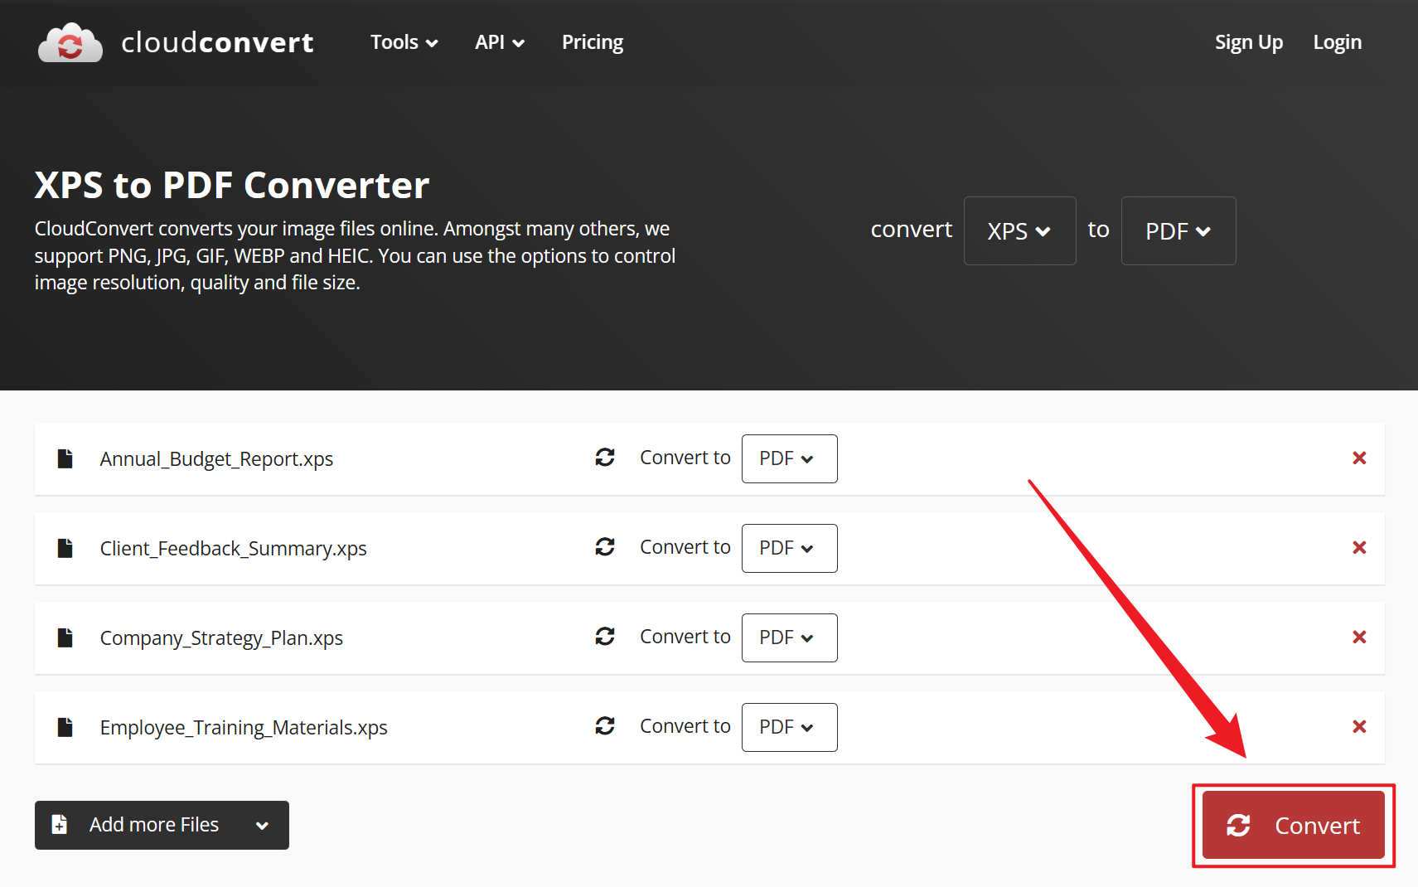
Task: Click the convert arrows icon for Client_Feedback_Summary.xps
Action: click(x=605, y=547)
